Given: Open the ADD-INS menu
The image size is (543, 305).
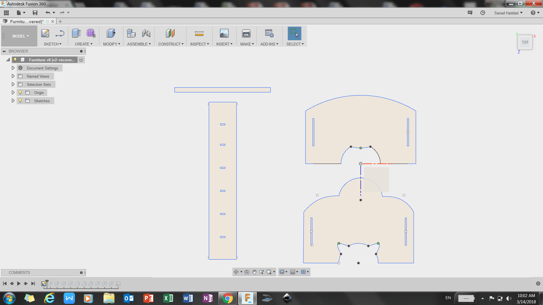Looking at the screenshot, I should pyautogui.click(x=269, y=44).
